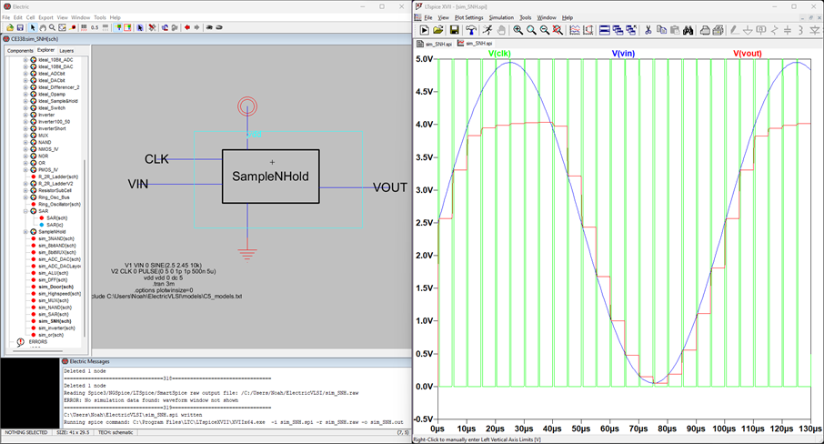Expand the Inverter tree node
This screenshot has height=444, width=824.
point(25,115)
